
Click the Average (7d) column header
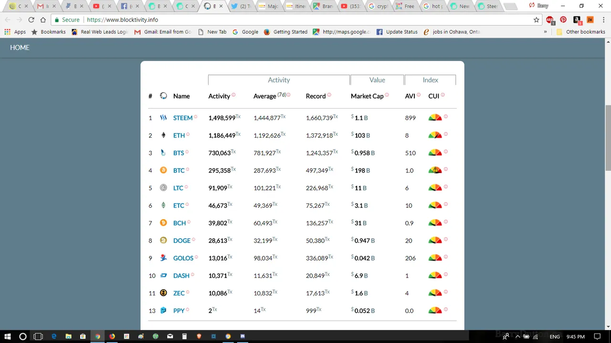click(270, 96)
